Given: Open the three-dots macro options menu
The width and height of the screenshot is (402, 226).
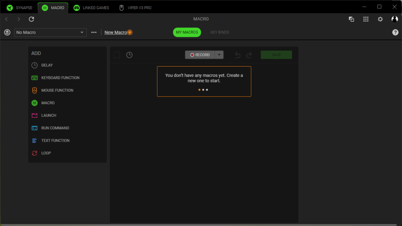Looking at the screenshot, I should point(94,33).
